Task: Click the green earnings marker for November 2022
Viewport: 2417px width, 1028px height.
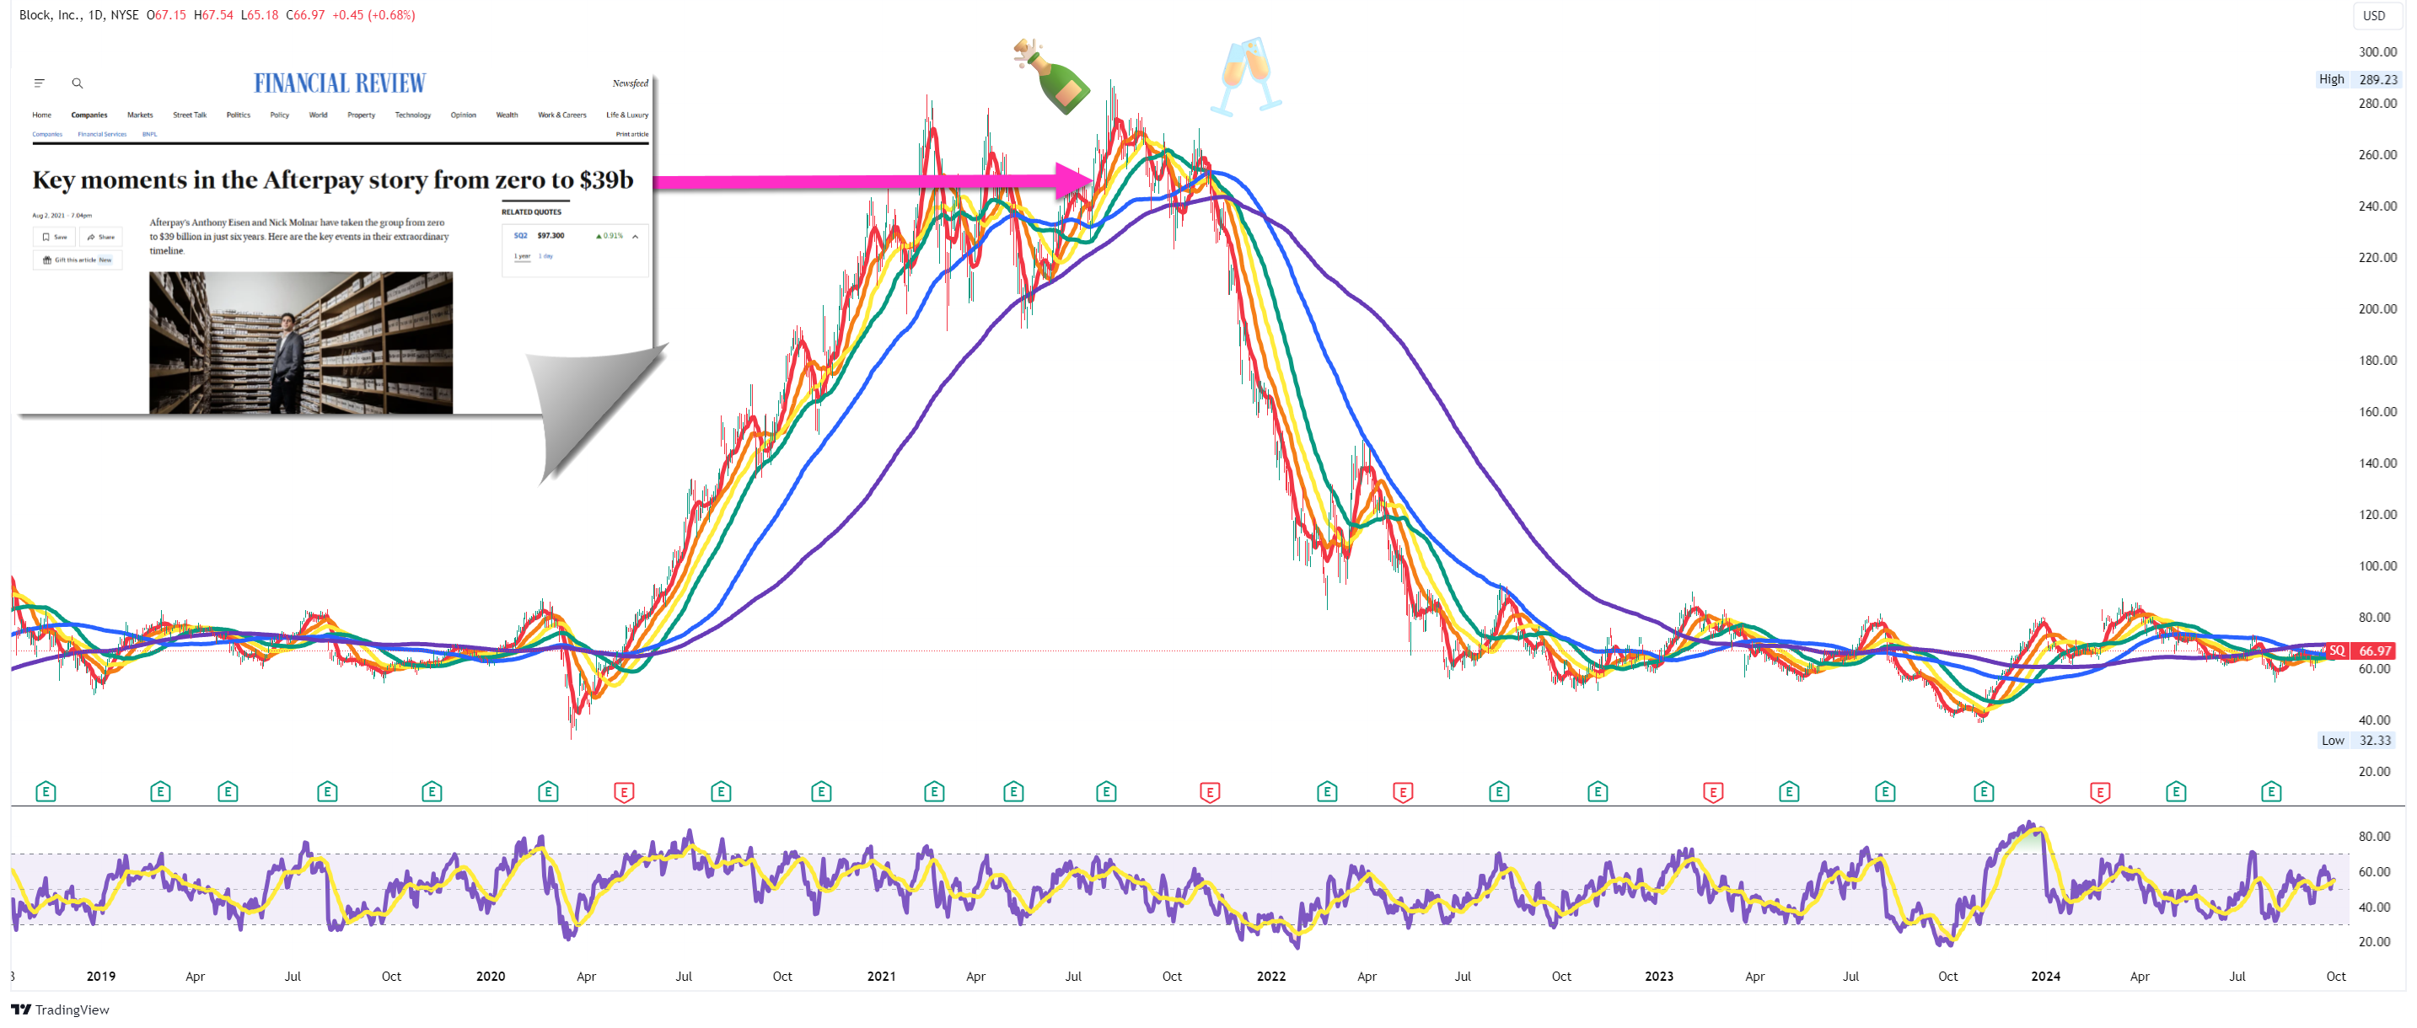Action: (x=1597, y=791)
